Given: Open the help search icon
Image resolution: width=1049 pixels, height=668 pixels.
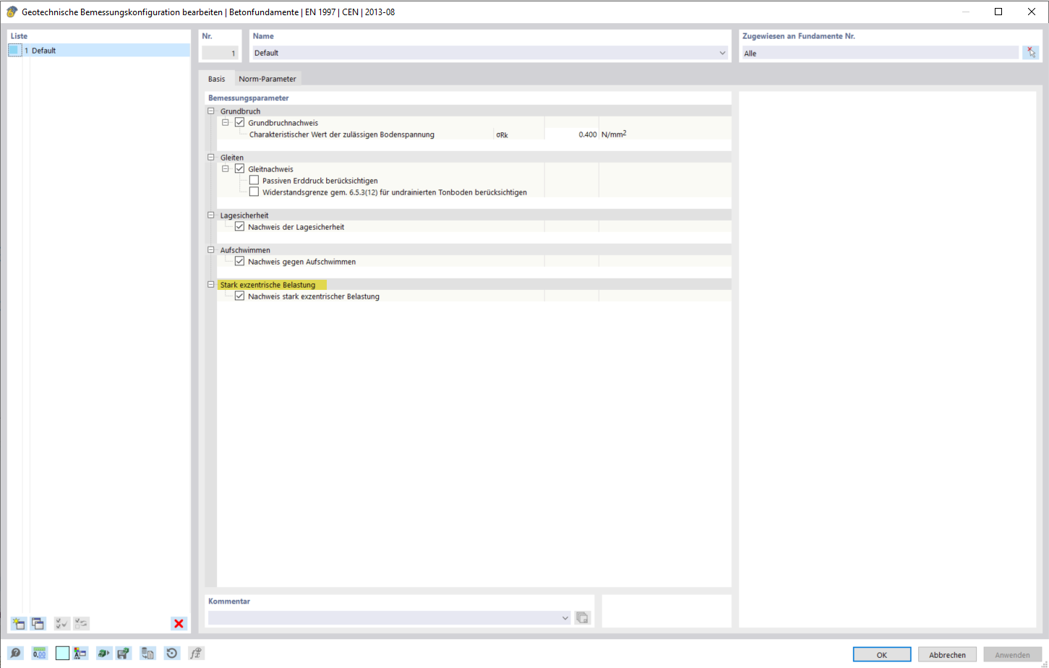Looking at the screenshot, I should (x=15, y=654).
